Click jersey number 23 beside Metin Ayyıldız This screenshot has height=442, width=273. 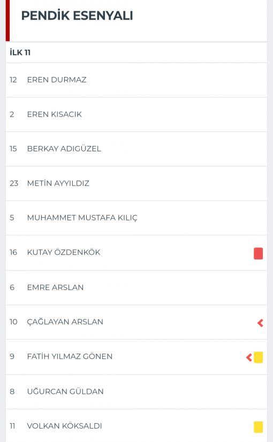(14, 184)
